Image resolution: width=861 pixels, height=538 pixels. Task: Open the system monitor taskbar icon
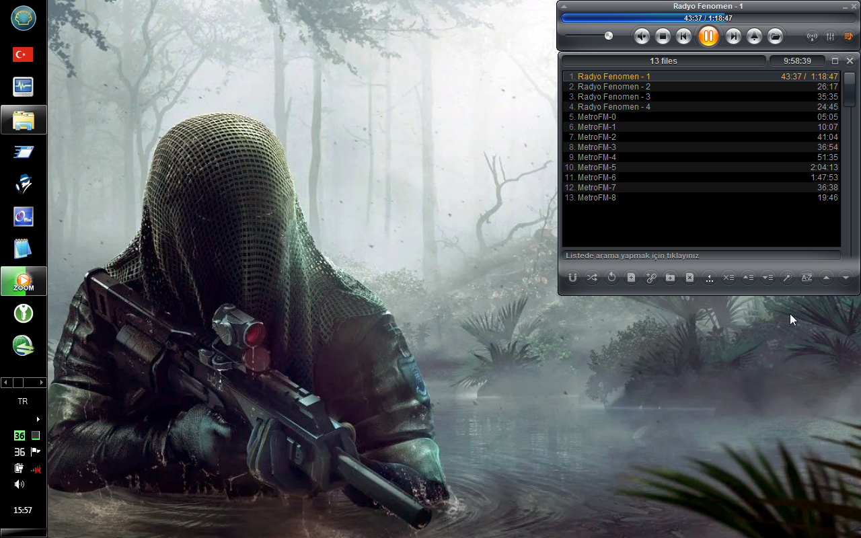(24, 87)
